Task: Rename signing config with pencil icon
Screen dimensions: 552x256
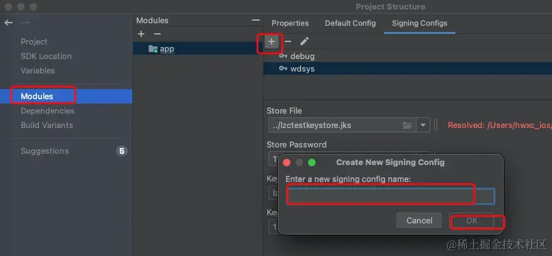Action: 304,41
